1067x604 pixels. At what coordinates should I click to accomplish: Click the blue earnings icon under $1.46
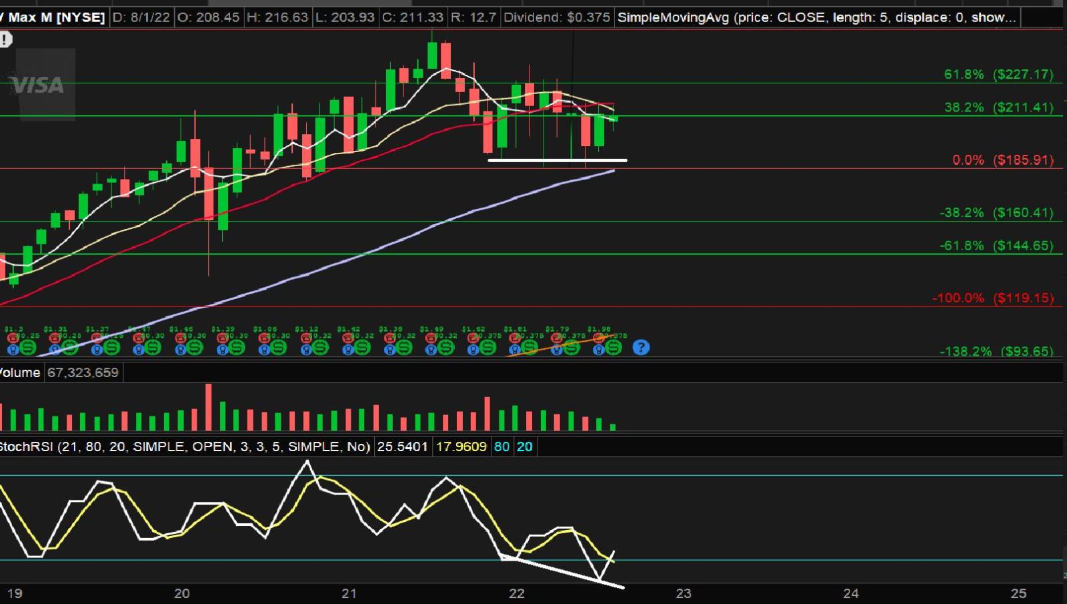click(180, 350)
